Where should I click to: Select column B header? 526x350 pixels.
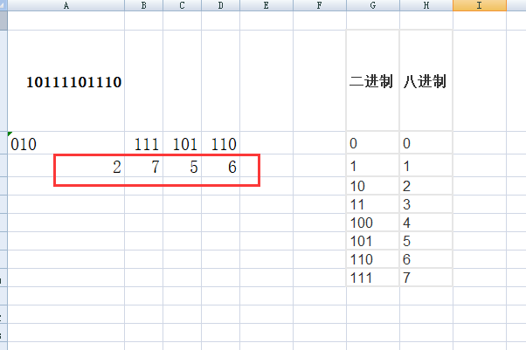pyautogui.click(x=144, y=5)
